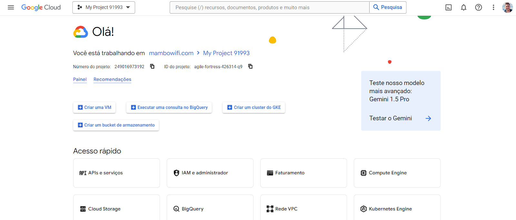Open the user account avatar
The width and height of the screenshot is (516, 220).
507,7
